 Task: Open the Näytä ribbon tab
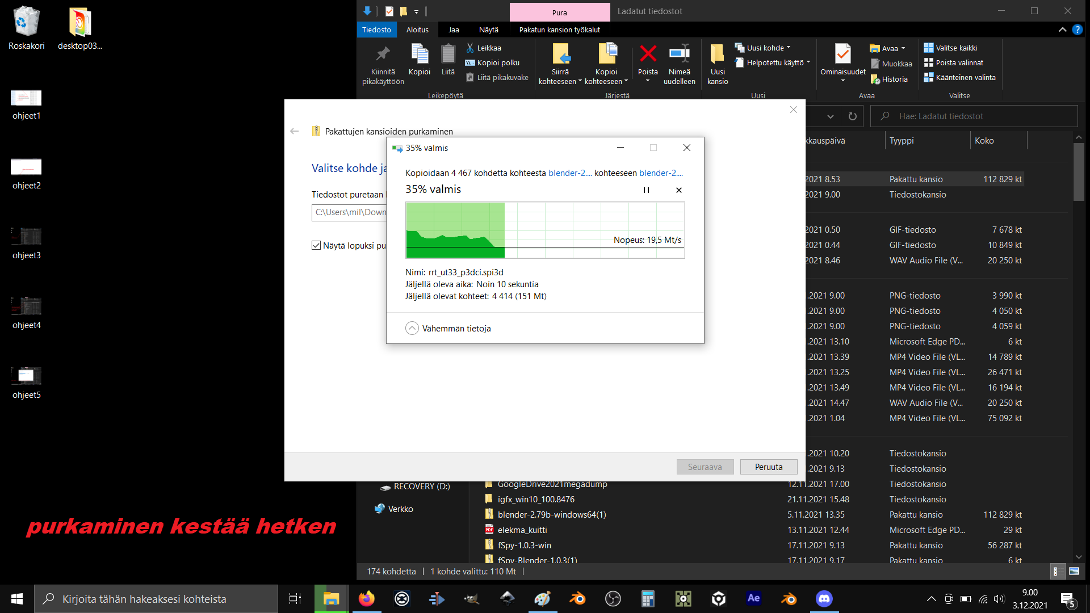(488, 30)
